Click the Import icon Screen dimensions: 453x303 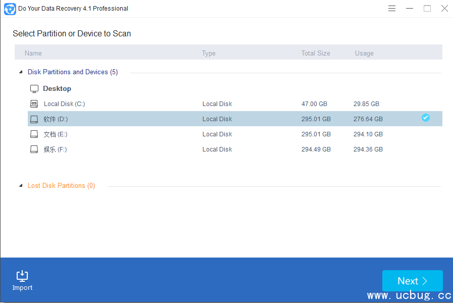click(22, 276)
